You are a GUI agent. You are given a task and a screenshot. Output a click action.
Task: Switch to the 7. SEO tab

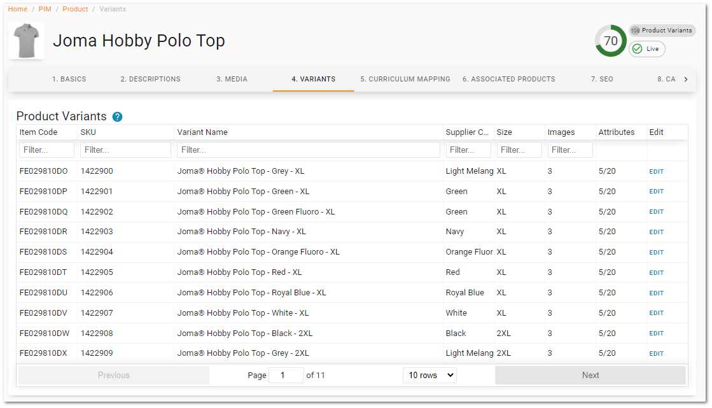coord(602,79)
